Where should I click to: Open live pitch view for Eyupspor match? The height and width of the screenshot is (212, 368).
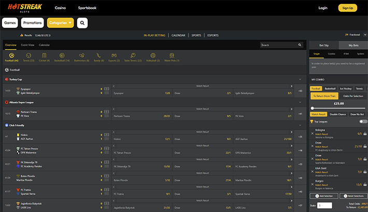point(107,89)
